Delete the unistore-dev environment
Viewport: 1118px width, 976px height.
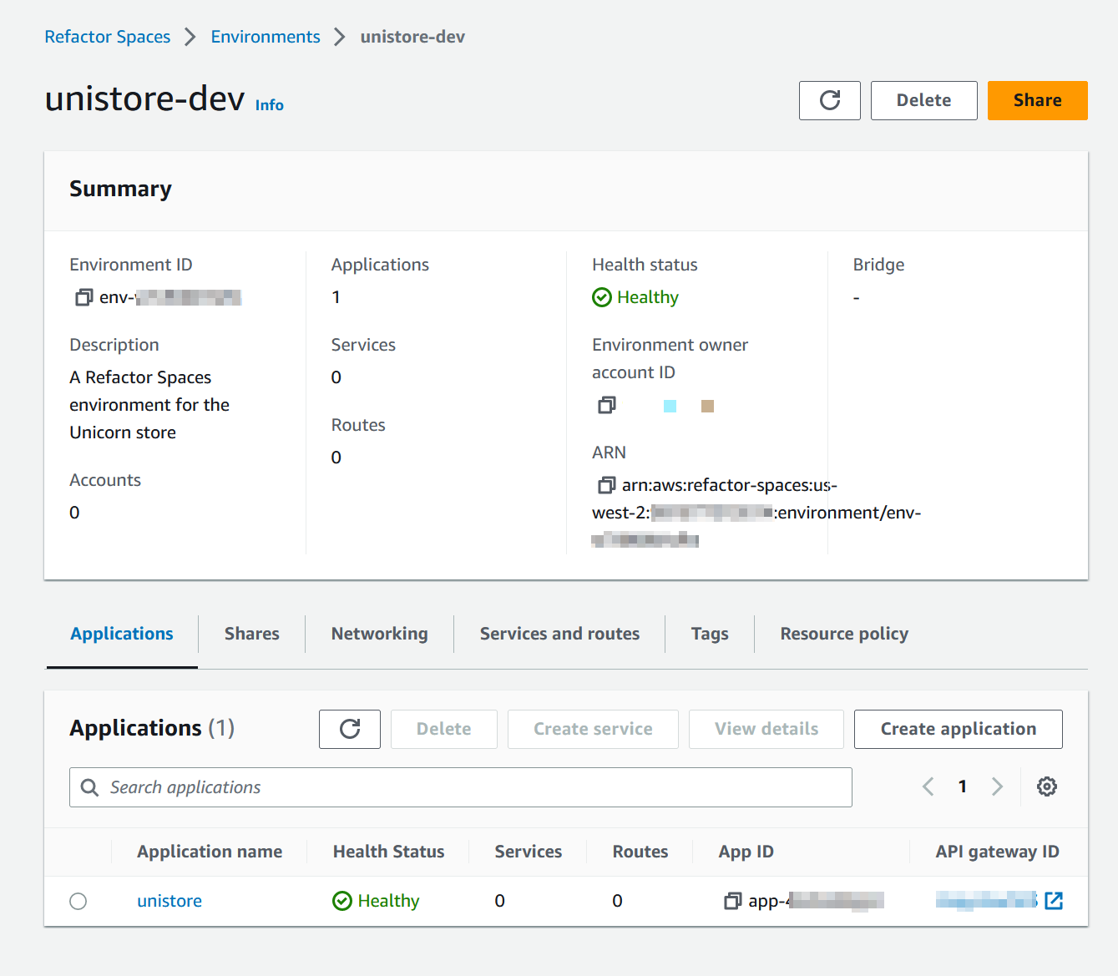(x=924, y=100)
